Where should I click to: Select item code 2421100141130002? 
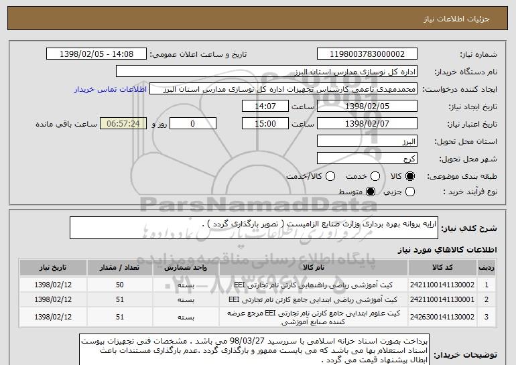(x=442, y=285)
